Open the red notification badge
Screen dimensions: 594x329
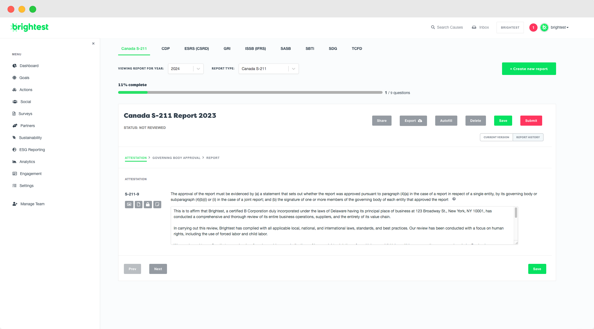(x=533, y=28)
